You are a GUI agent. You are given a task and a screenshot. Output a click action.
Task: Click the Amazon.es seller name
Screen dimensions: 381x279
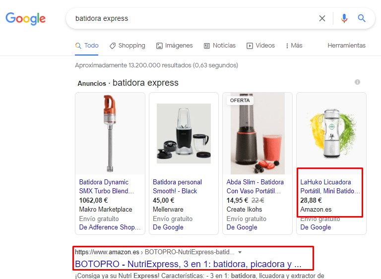pos(316,209)
